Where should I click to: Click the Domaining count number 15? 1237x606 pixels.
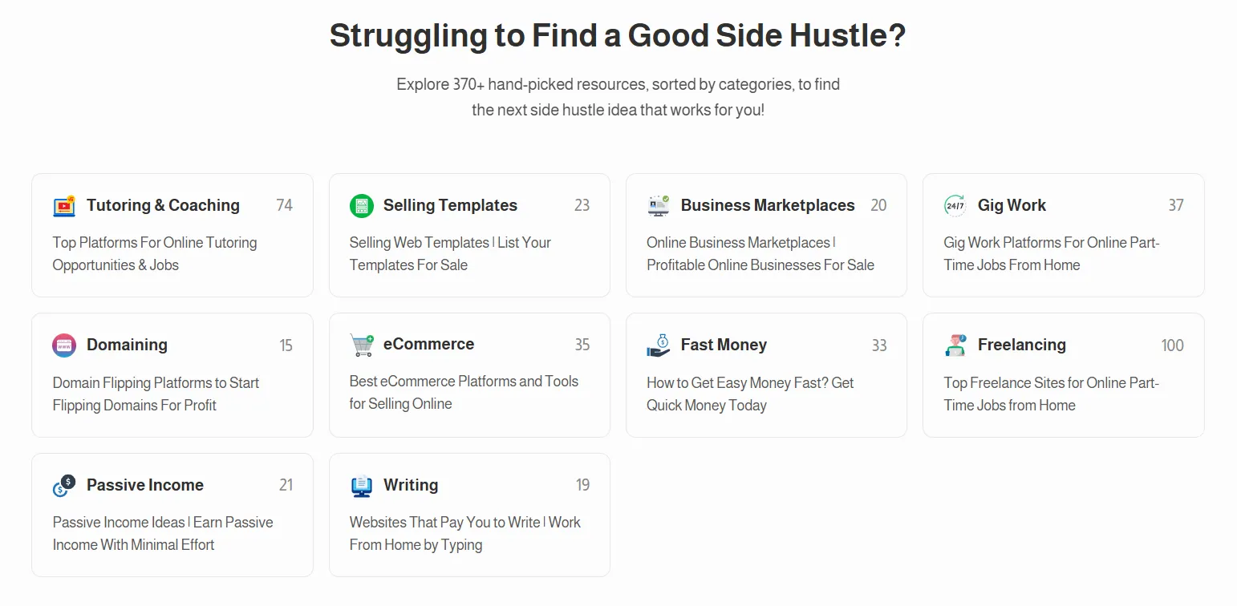click(x=286, y=345)
